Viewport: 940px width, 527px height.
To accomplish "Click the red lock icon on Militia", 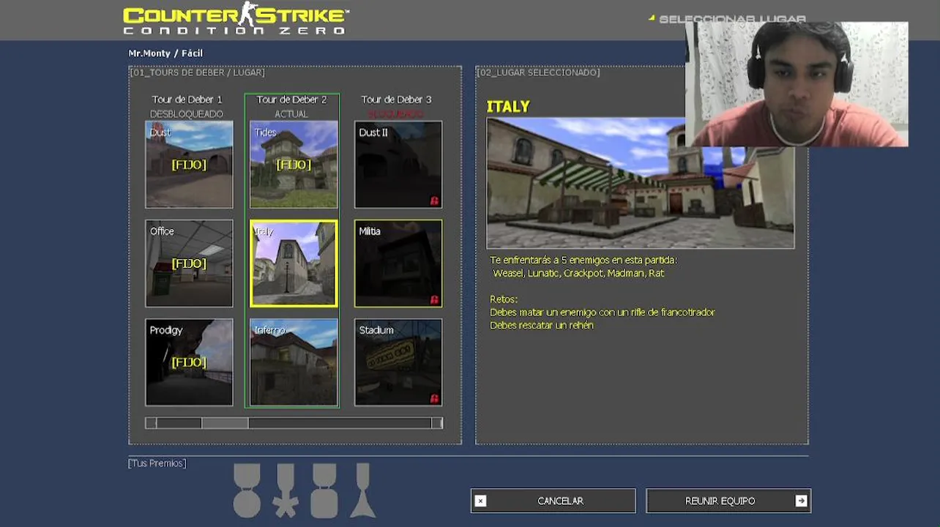I will [434, 299].
